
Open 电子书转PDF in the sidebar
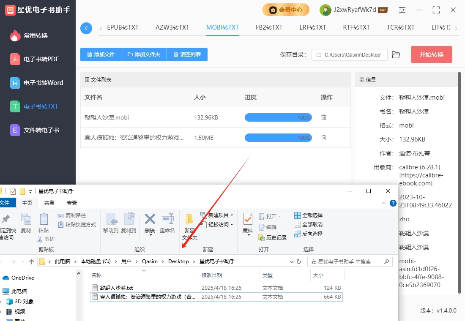34,59
